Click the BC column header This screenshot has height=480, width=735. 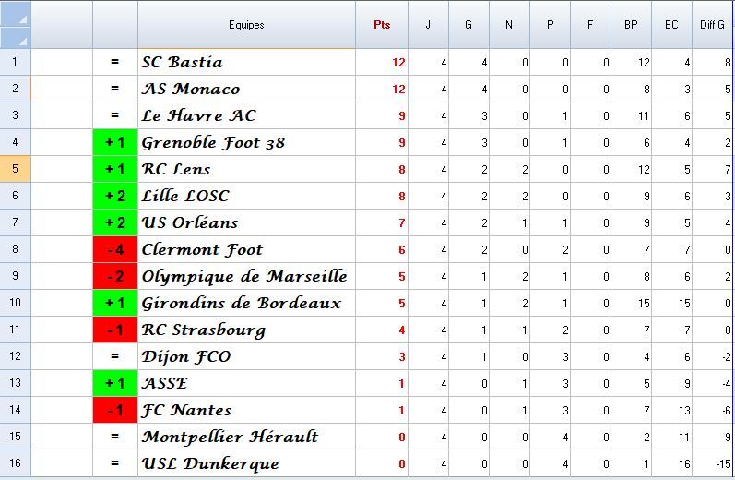[671, 25]
